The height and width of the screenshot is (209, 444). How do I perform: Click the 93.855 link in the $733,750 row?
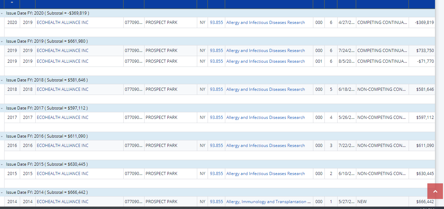click(217, 51)
